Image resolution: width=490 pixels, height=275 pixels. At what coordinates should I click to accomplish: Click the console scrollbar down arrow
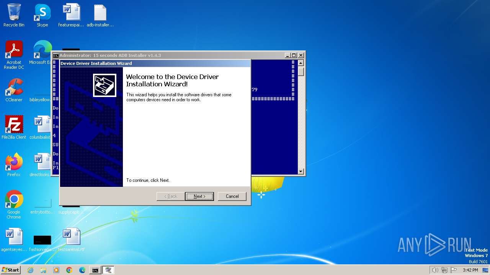tap(301, 171)
